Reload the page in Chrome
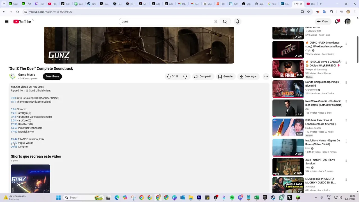Viewport: 359px width, 202px height. point(17,12)
